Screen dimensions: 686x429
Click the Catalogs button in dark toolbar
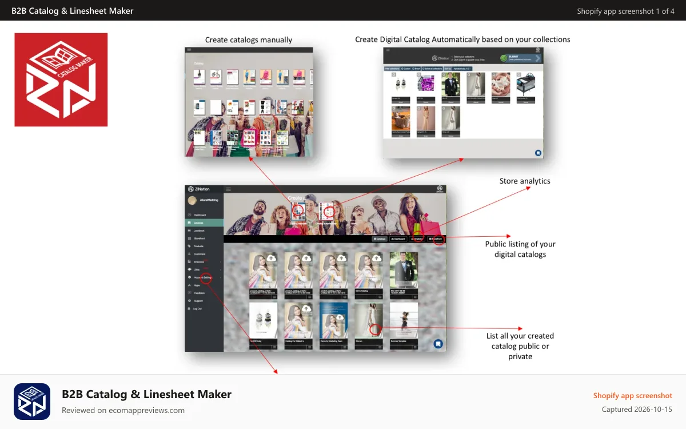coord(380,239)
